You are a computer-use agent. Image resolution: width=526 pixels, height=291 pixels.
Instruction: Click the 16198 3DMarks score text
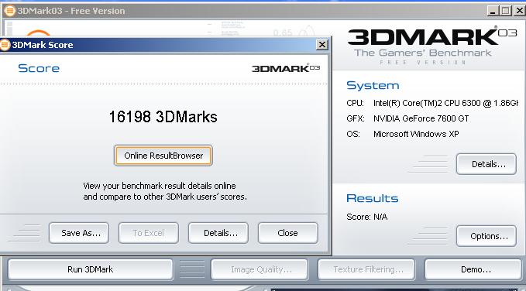point(163,117)
